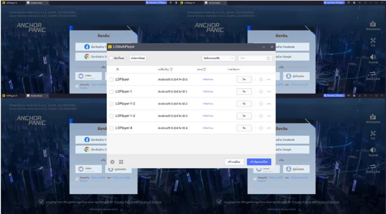
Task: Switch to LDPlayer-4 tab in top-left window
Action: pos(10,3)
